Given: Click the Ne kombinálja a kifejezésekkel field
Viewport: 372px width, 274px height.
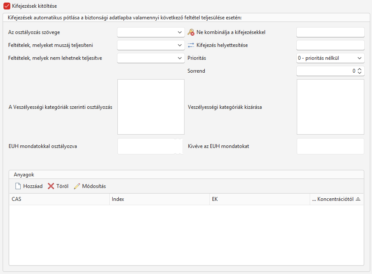Looking at the screenshot, I should 330,32.
